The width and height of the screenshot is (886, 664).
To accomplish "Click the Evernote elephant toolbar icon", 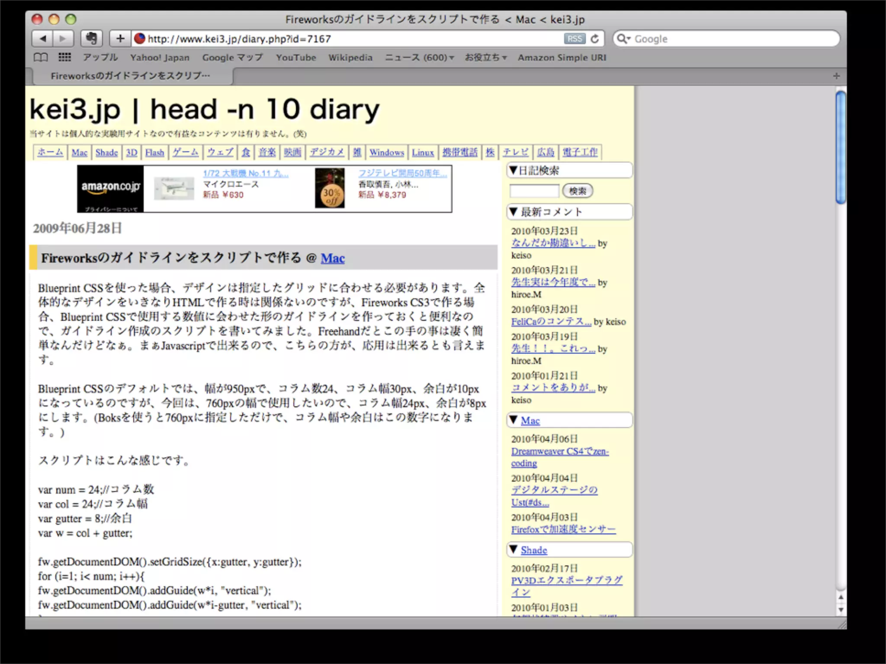I will (91, 39).
